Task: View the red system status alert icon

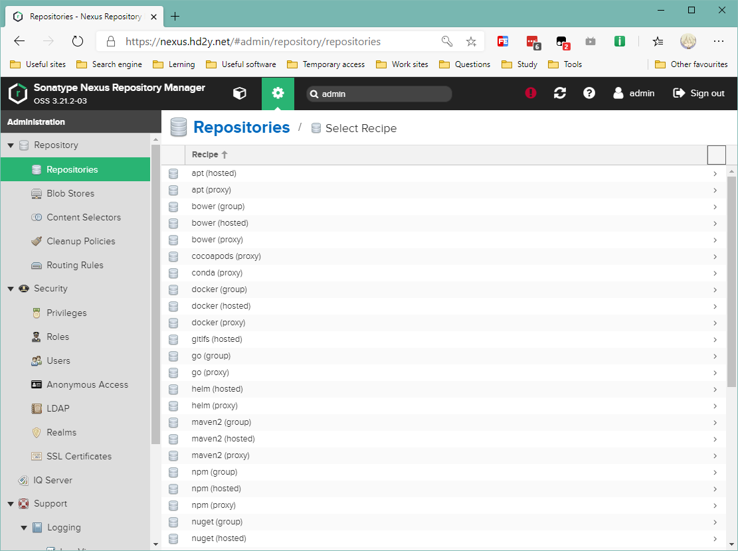Action: (x=531, y=93)
